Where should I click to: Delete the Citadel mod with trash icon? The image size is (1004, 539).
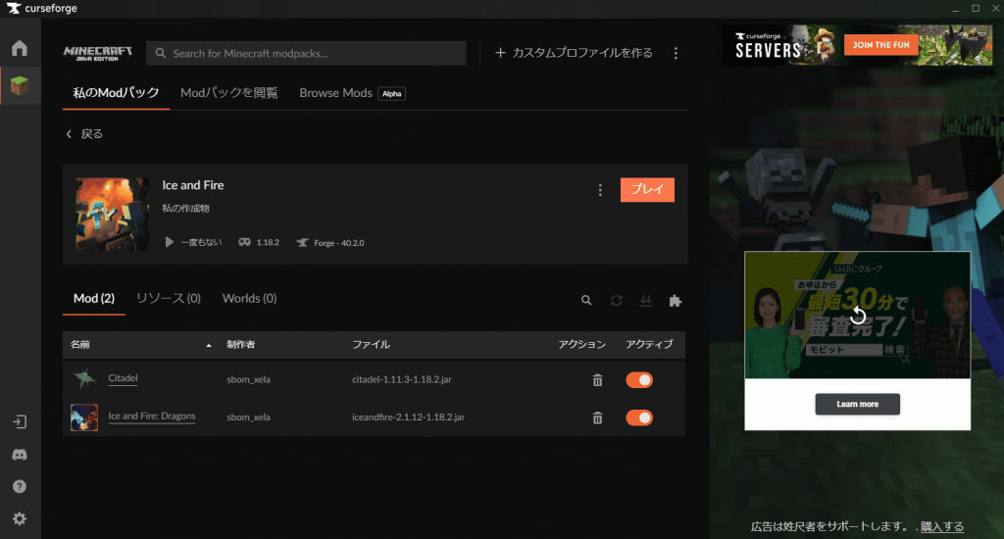point(597,380)
